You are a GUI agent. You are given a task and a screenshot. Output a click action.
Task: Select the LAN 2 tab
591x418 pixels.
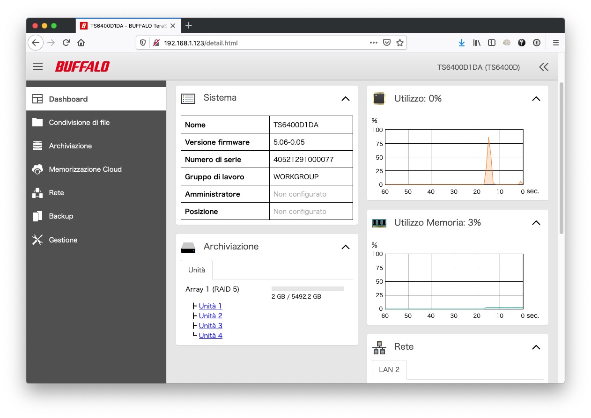pyautogui.click(x=389, y=369)
